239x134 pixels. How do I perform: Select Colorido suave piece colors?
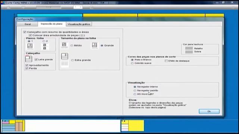132,63
